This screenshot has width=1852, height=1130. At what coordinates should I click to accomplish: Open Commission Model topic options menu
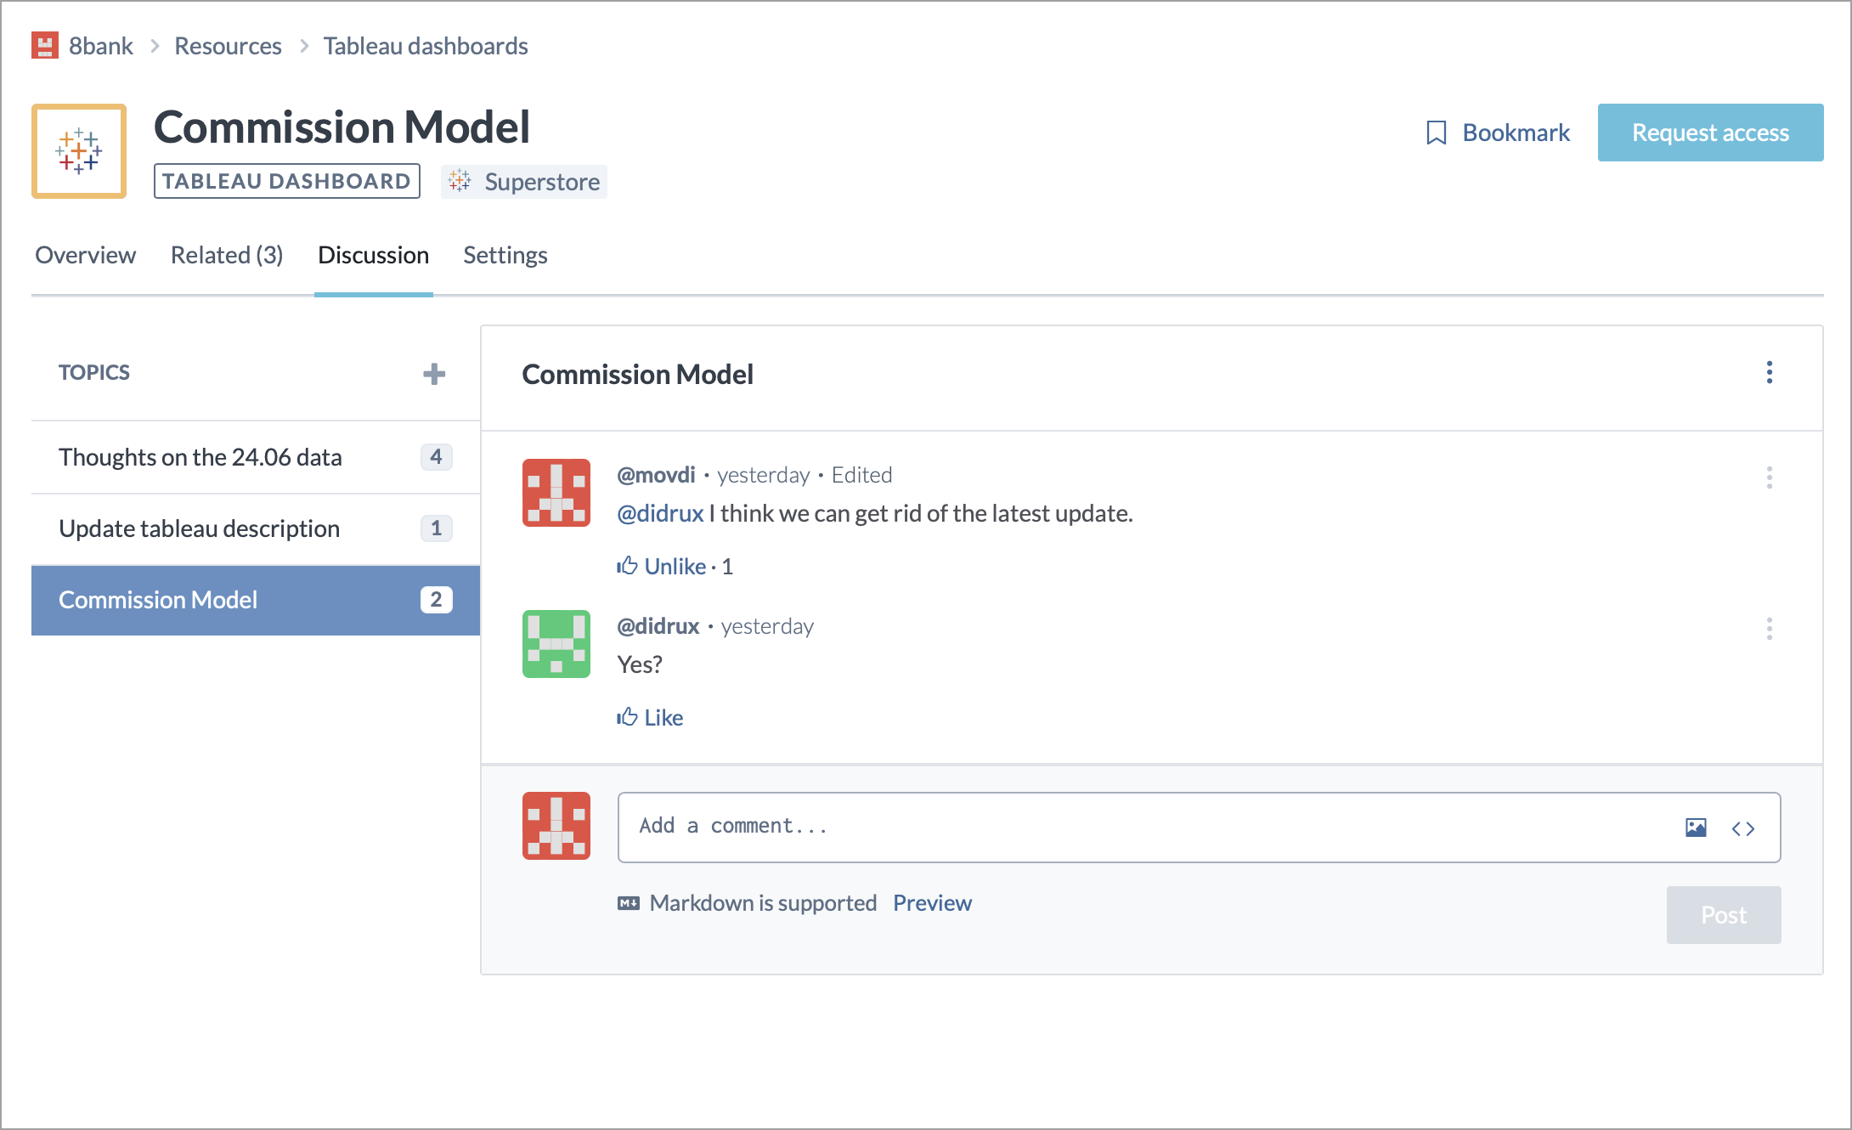[1769, 372]
